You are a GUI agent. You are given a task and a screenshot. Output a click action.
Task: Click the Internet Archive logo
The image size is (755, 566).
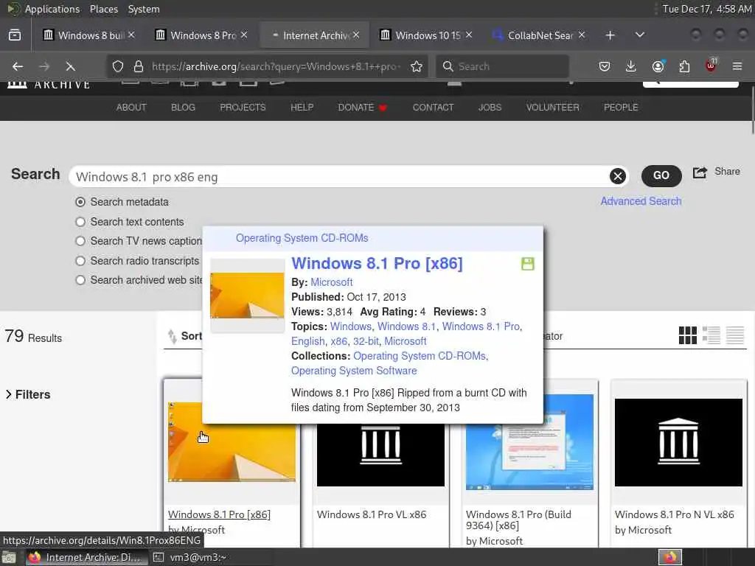click(49, 84)
